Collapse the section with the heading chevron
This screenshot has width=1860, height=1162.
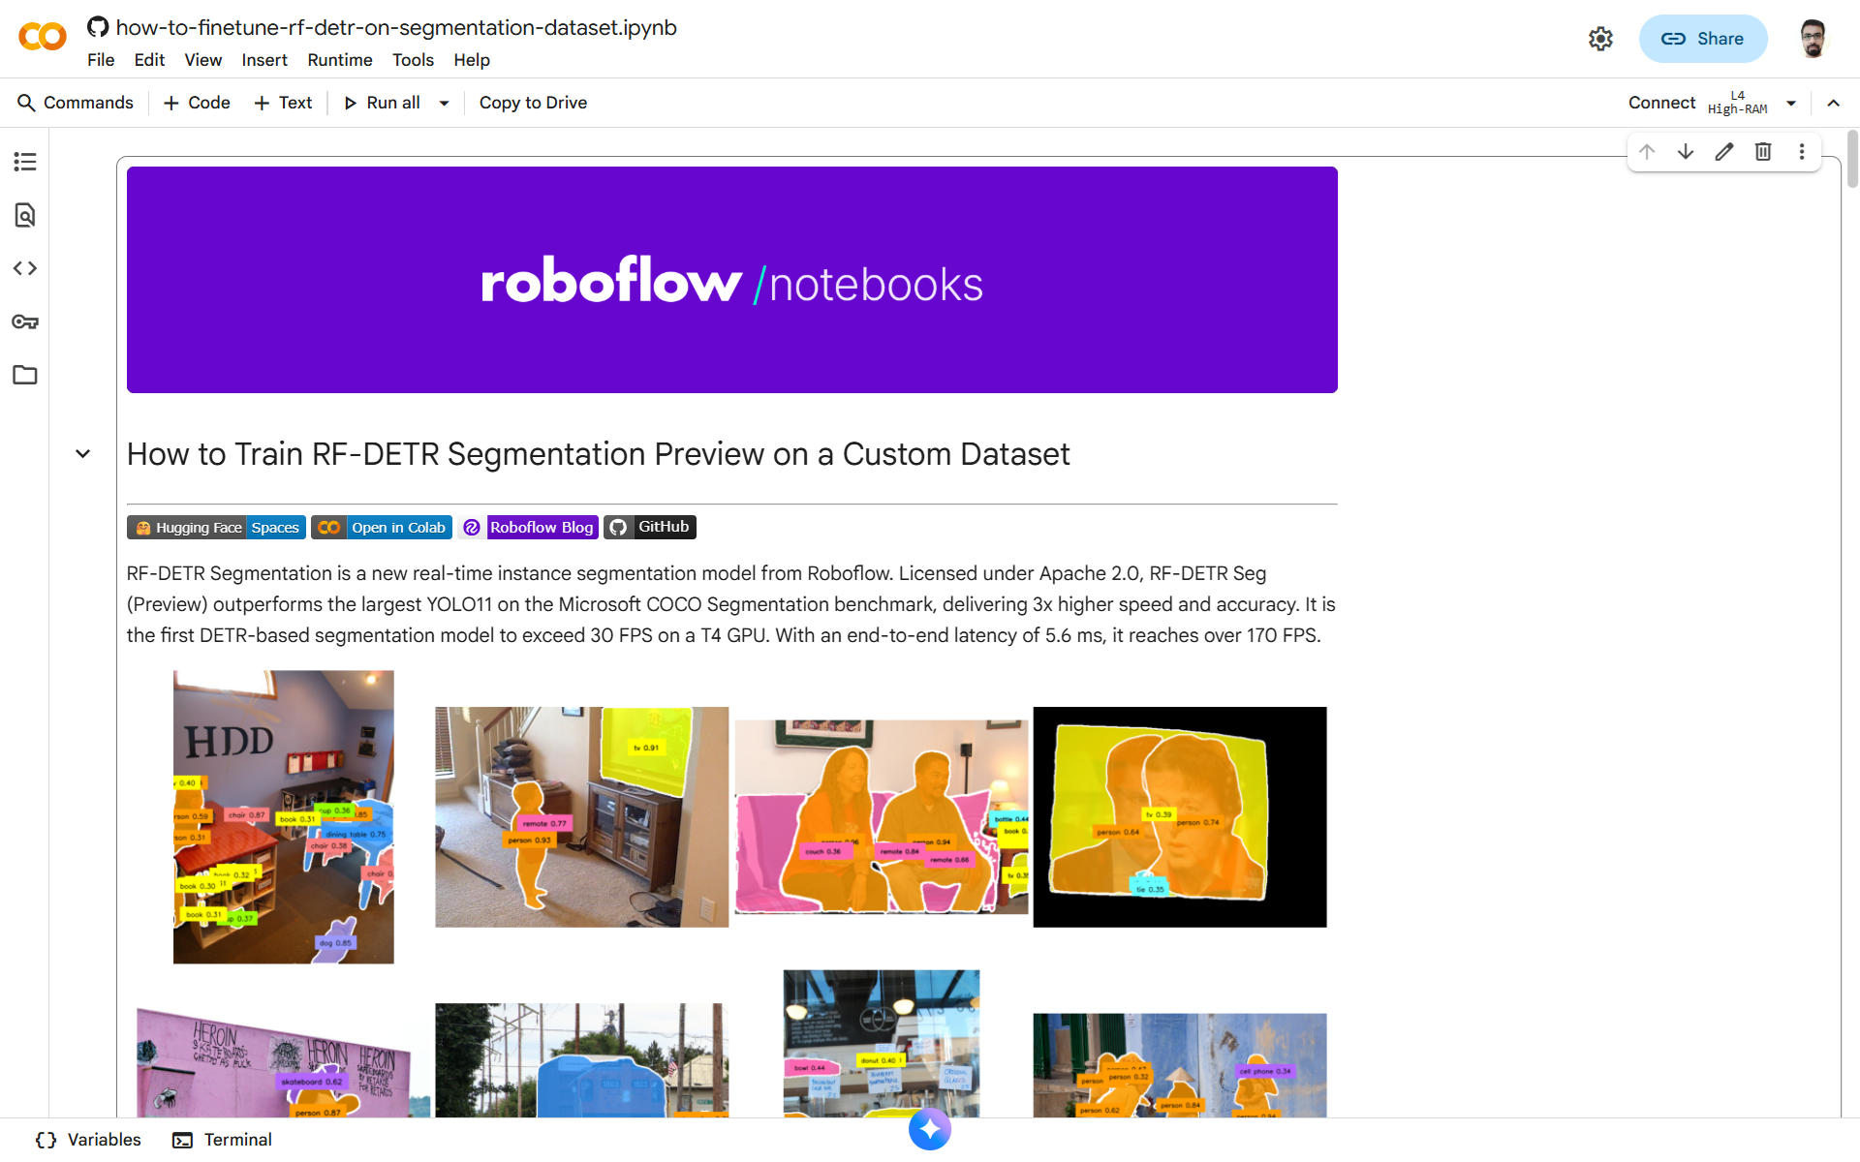click(83, 454)
